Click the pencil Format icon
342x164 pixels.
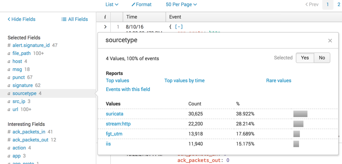pyautogui.click(x=134, y=5)
